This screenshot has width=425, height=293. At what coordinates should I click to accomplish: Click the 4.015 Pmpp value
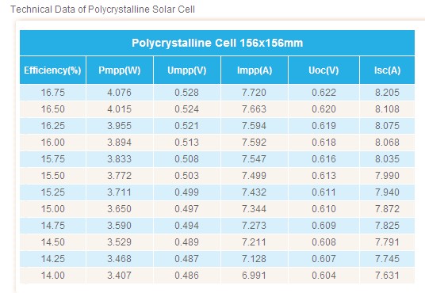coord(120,109)
